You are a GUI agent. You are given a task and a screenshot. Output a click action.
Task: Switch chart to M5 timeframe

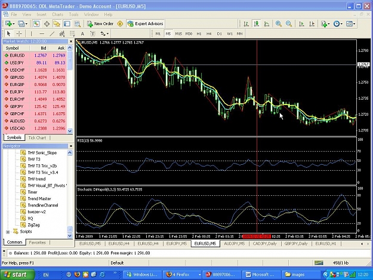[x=168, y=34]
